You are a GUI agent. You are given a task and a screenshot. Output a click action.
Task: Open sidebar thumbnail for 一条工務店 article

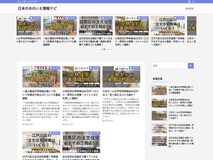[159, 90]
